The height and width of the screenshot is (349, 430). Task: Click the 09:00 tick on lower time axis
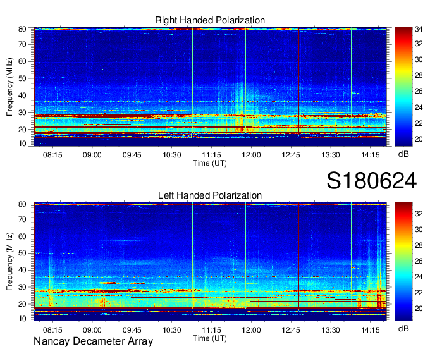click(92, 330)
